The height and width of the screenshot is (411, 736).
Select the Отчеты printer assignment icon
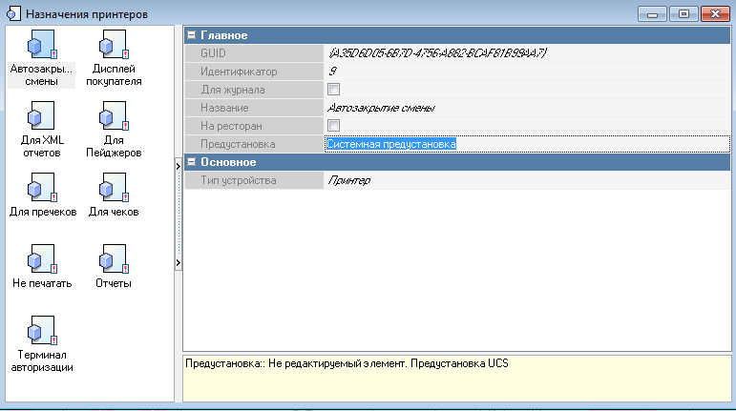(112, 260)
